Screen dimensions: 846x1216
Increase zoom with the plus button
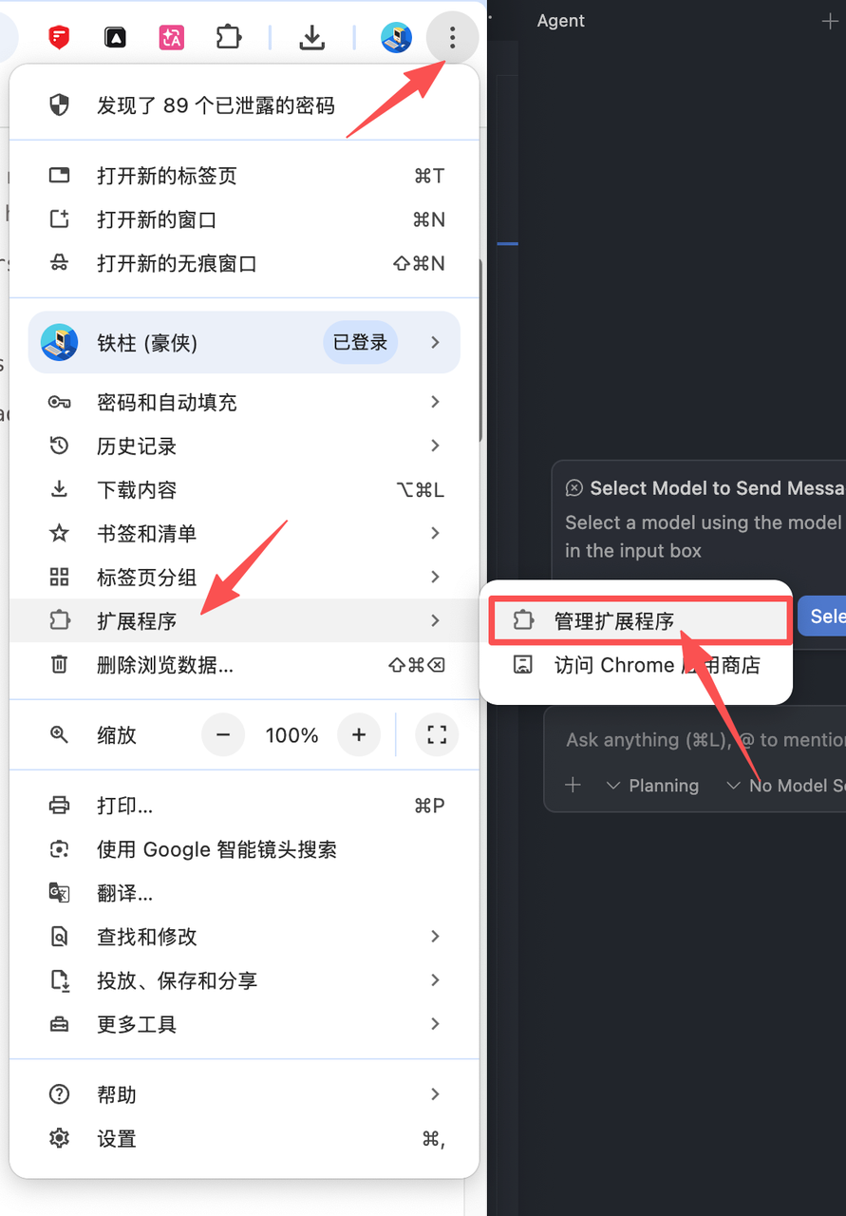(359, 734)
